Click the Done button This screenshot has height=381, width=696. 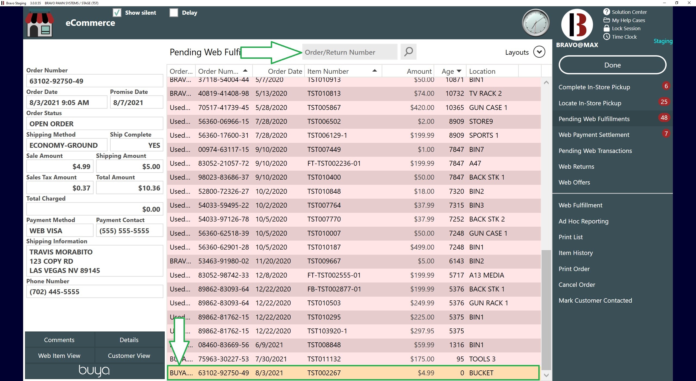pyautogui.click(x=612, y=65)
